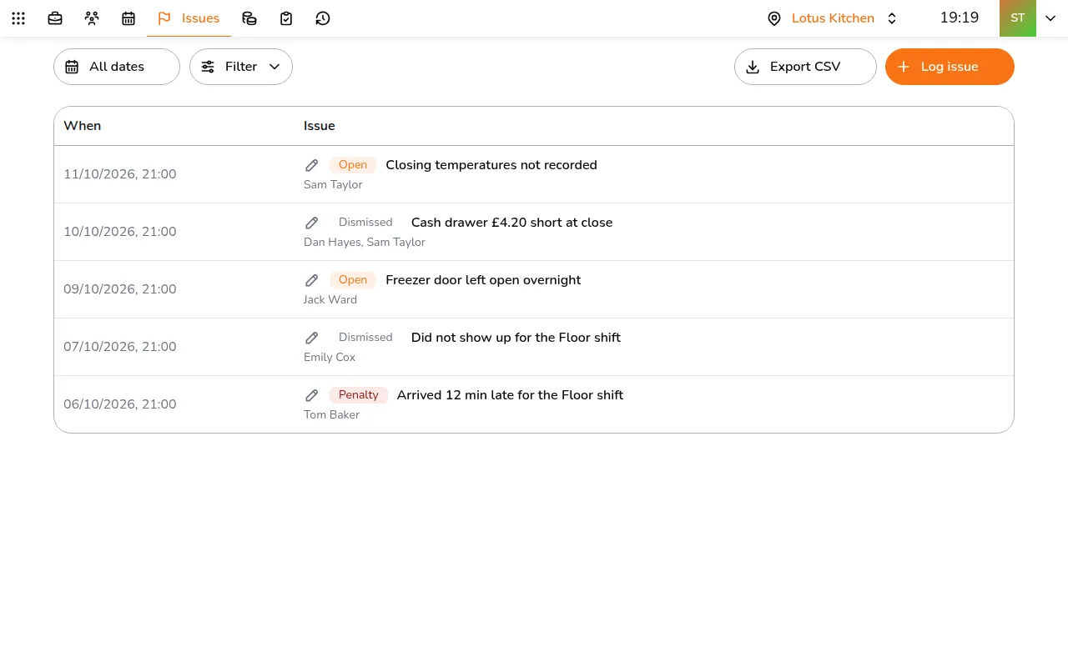Select 'Did not show up for the Floor shift'

tap(516, 338)
